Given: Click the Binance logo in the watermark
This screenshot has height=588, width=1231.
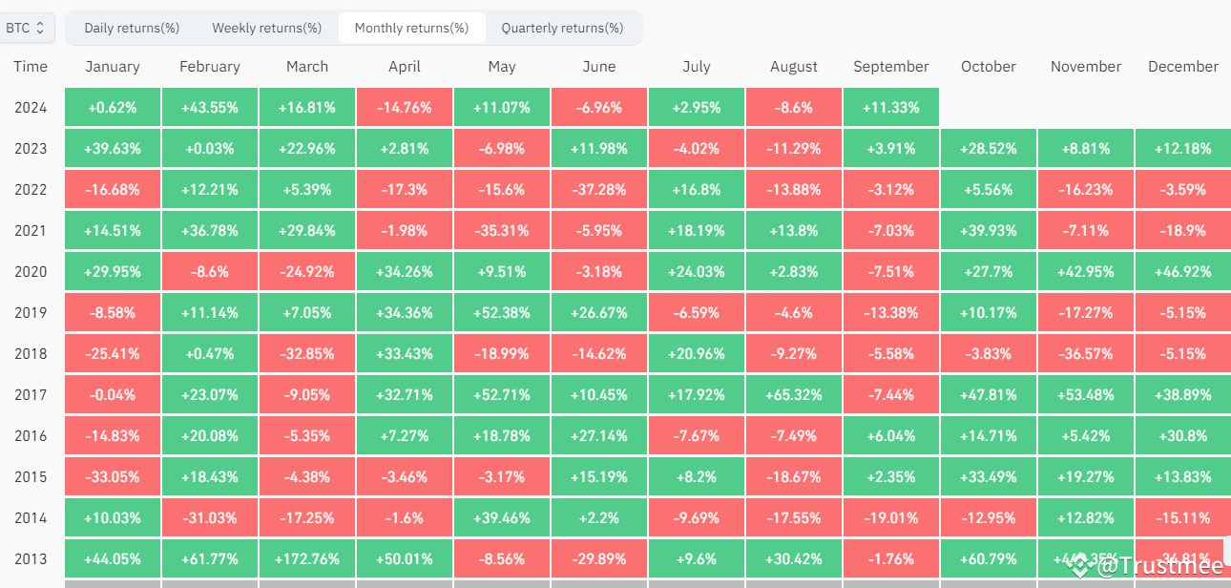Looking at the screenshot, I should point(1077,565).
